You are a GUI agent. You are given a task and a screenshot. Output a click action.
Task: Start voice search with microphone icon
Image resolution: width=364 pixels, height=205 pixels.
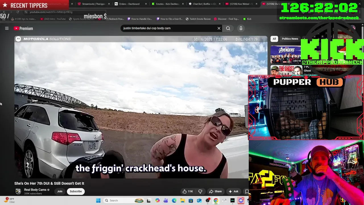point(241,28)
